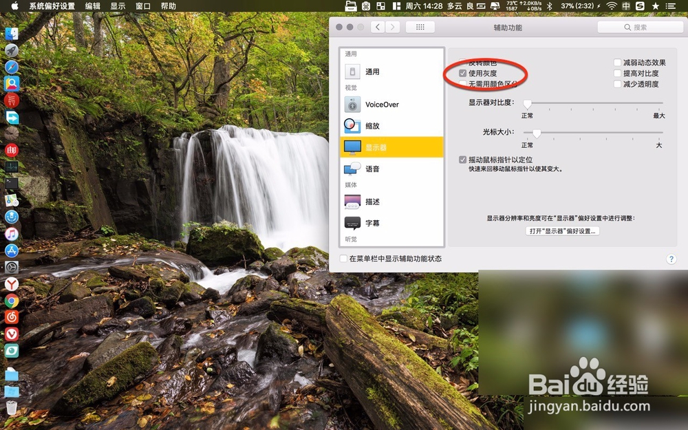Go back with the left chevron button

[x=378, y=28]
